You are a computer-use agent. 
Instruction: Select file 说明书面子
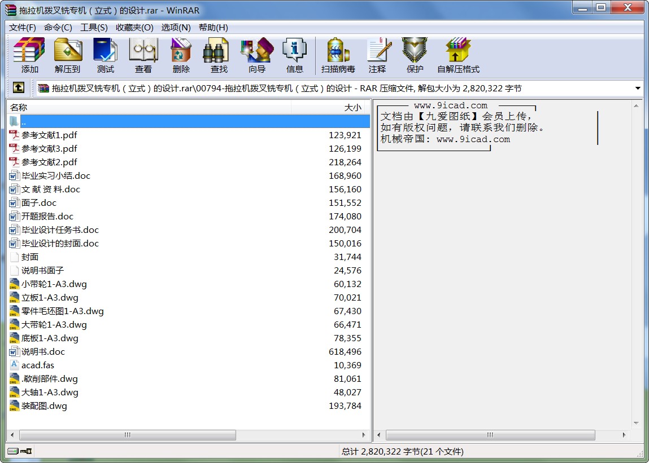coord(189,270)
